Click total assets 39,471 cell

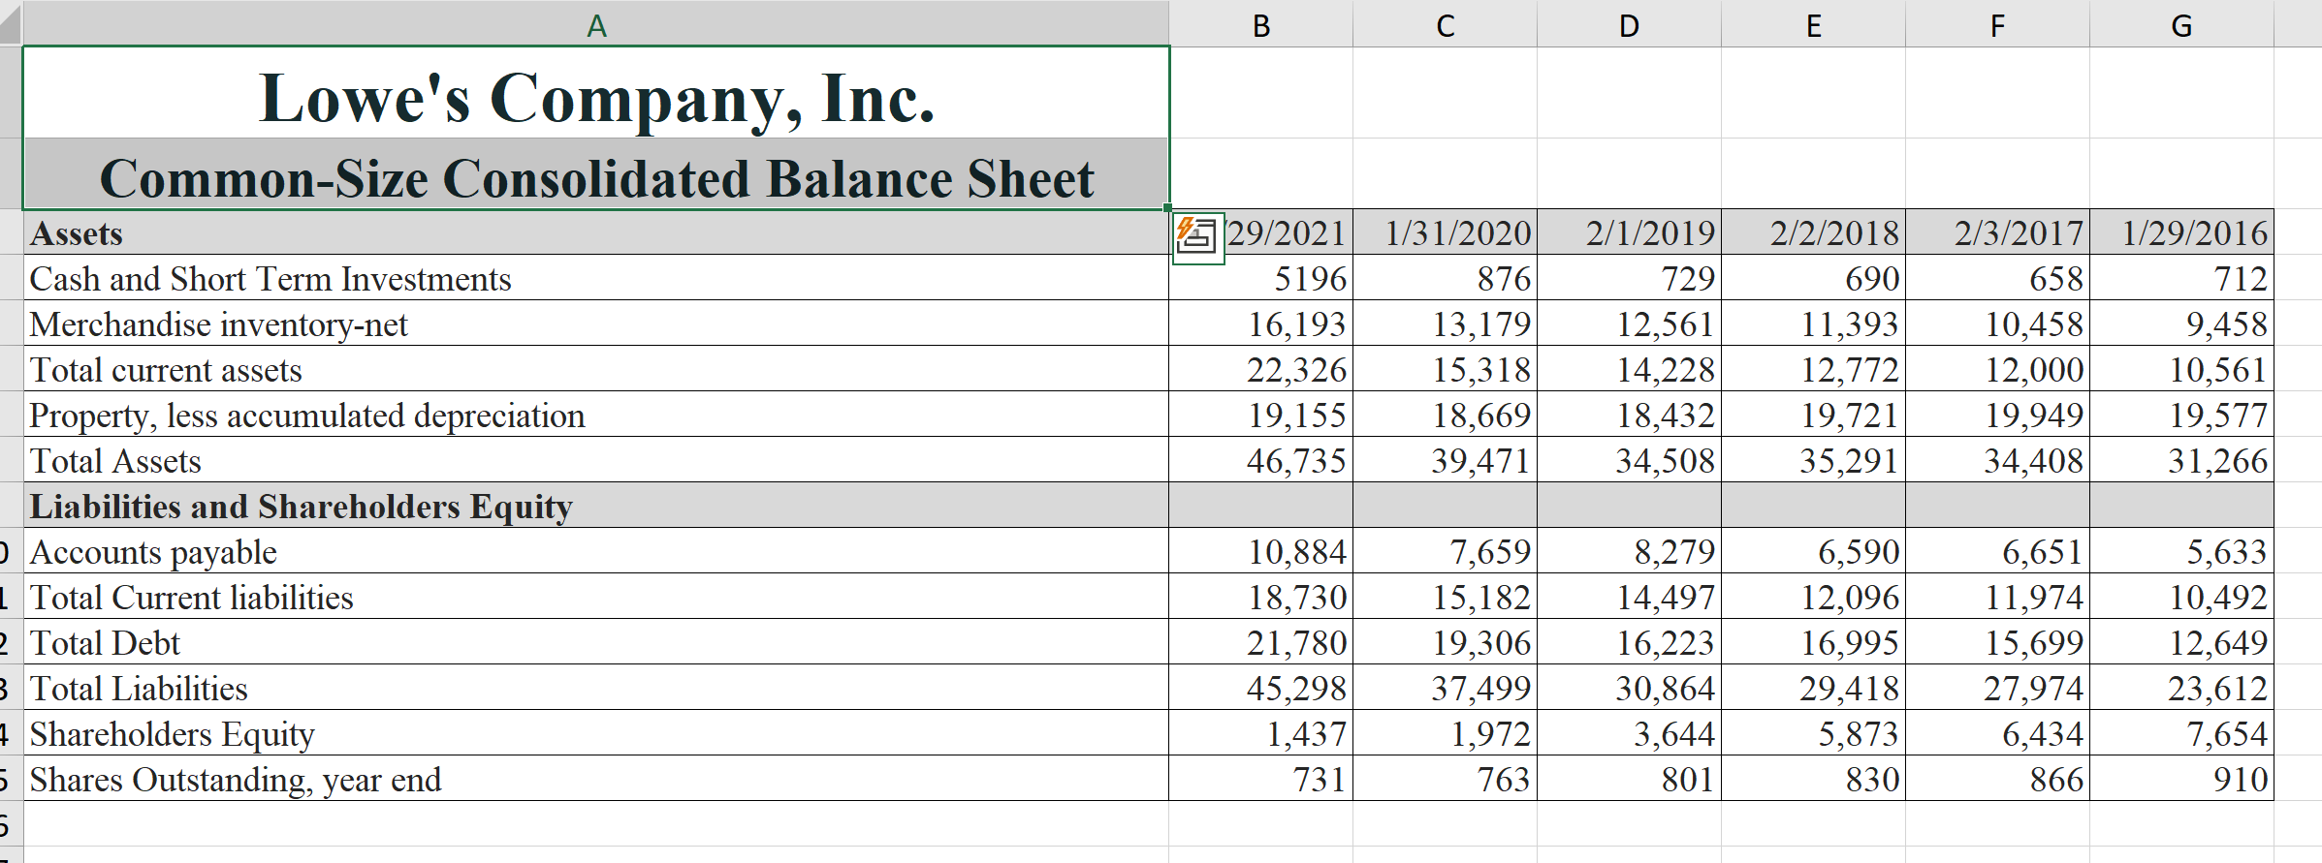[1446, 460]
